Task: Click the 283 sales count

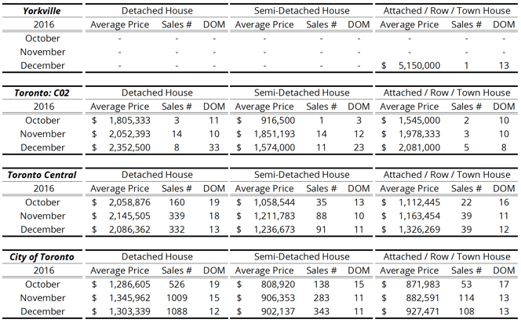Action: coord(321,298)
